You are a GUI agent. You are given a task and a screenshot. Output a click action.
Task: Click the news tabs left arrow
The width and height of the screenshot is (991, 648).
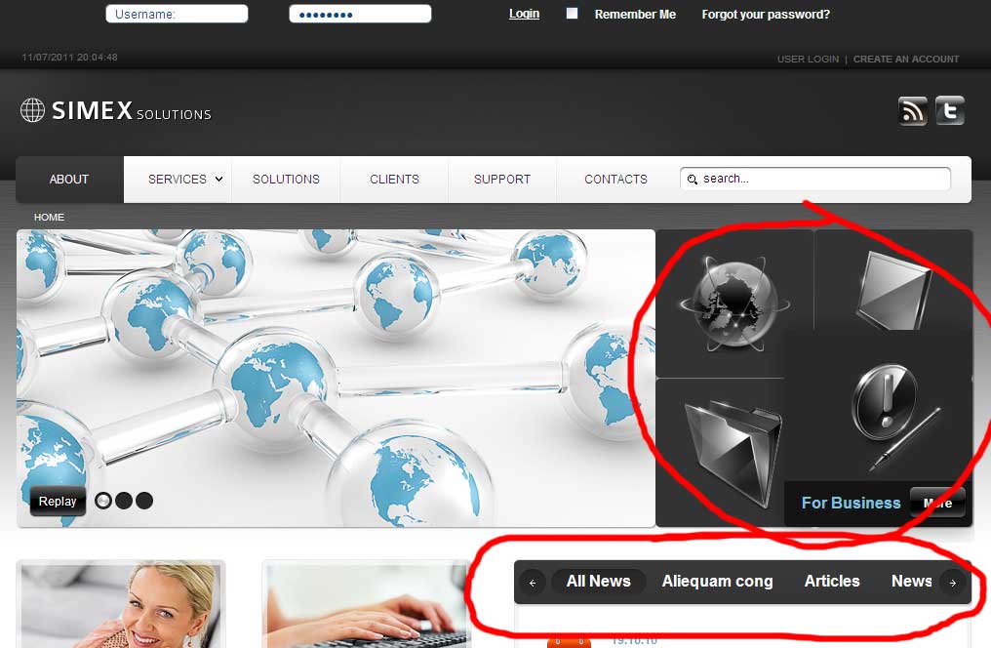[x=533, y=583]
